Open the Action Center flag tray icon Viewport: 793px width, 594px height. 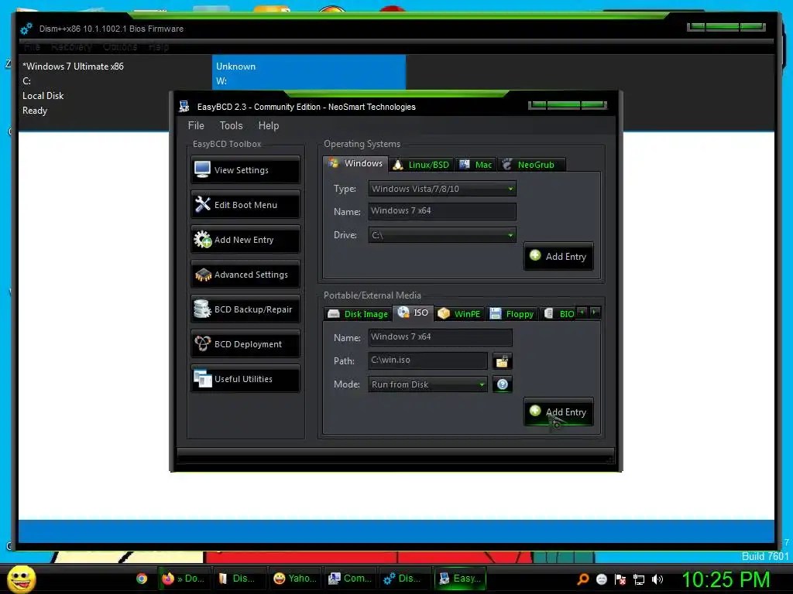click(620, 579)
